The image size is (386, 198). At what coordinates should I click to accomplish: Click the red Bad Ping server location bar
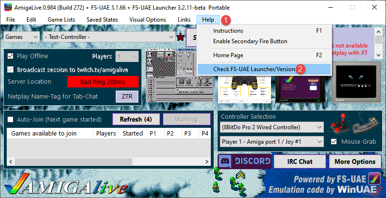(103, 82)
